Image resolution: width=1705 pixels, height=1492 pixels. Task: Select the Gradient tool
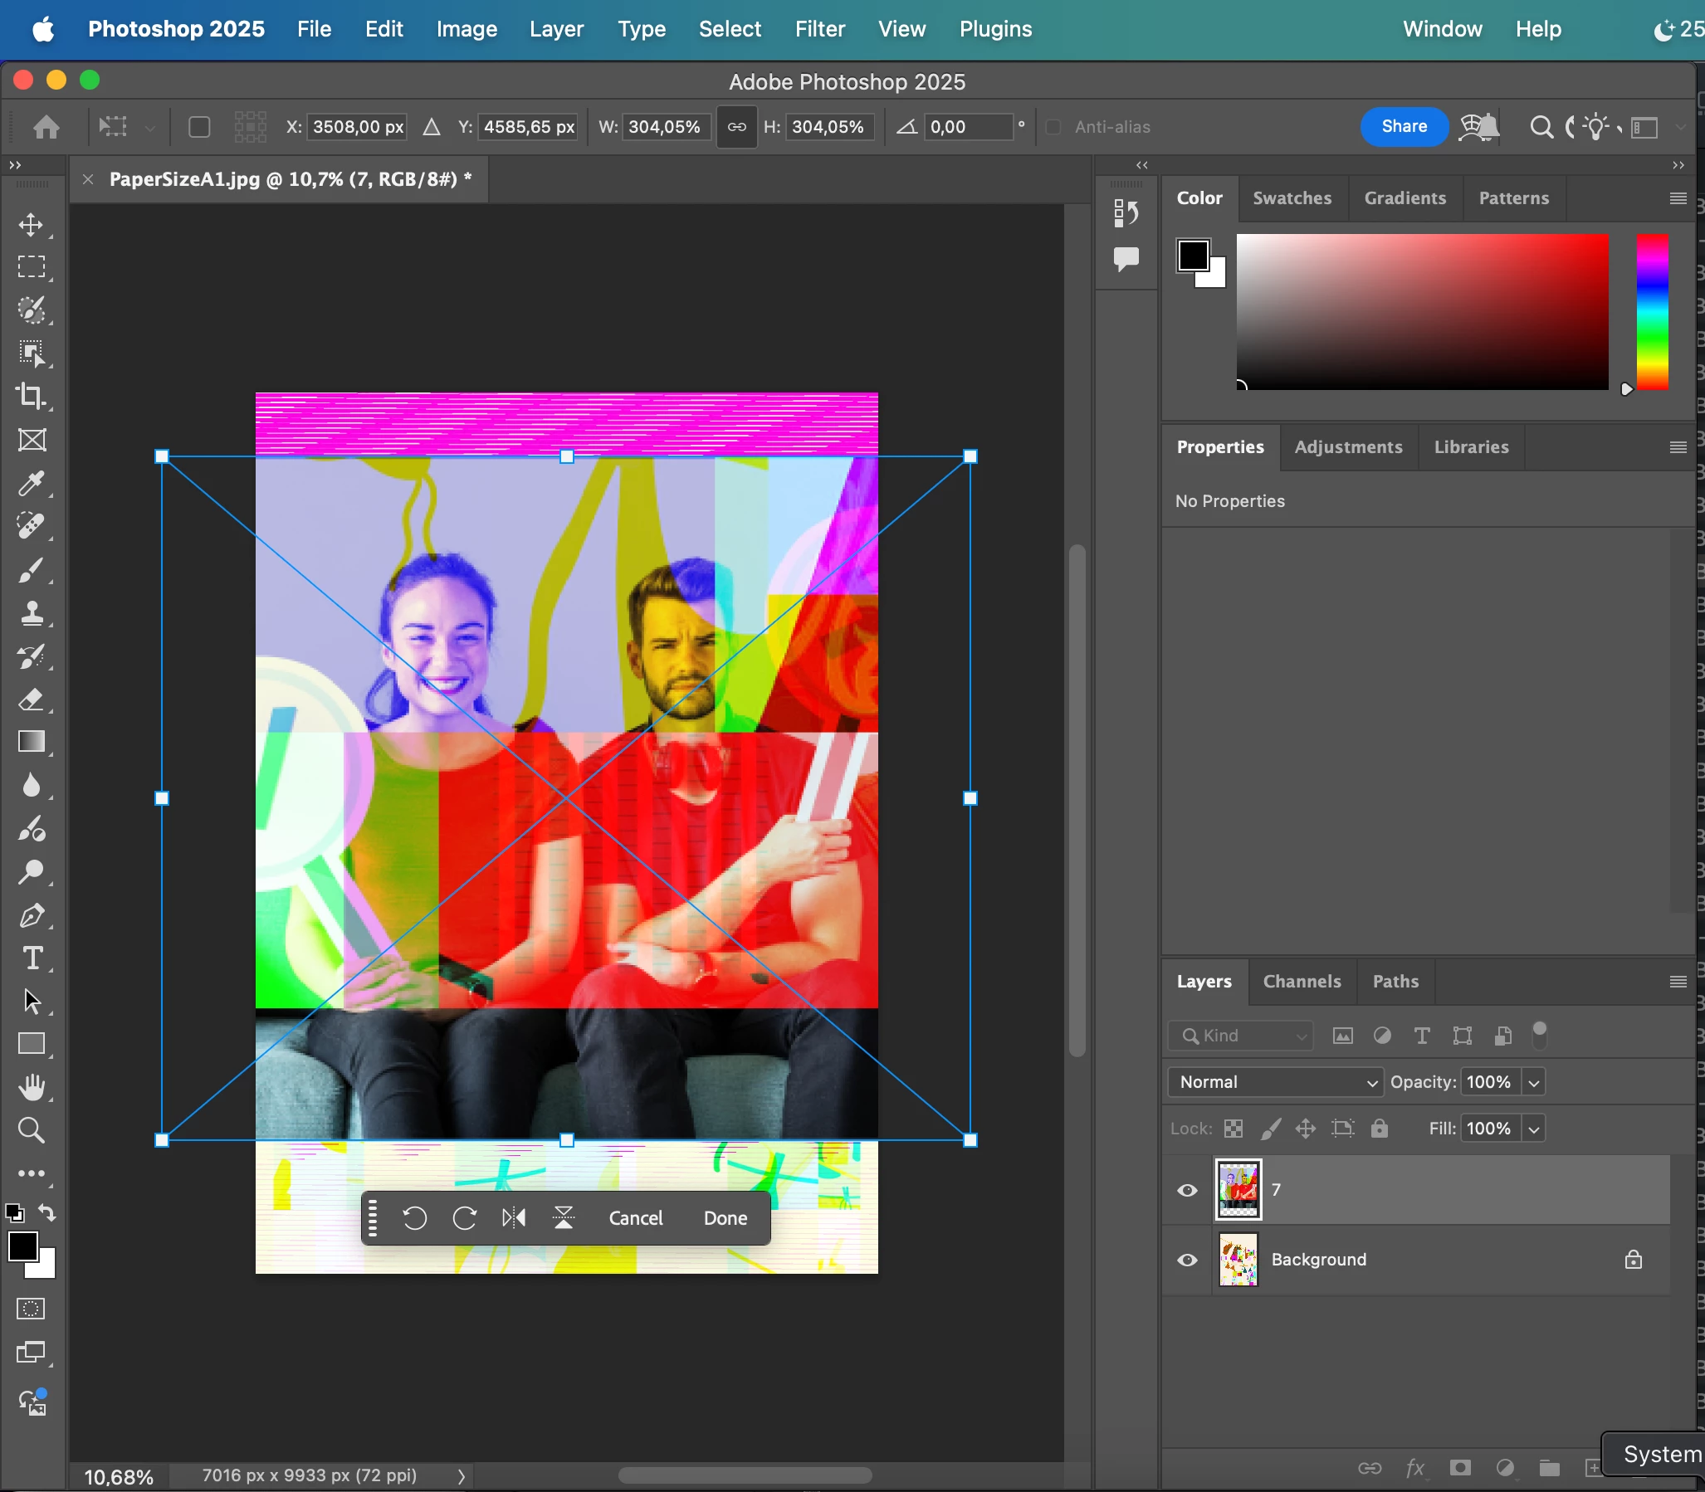tap(32, 741)
